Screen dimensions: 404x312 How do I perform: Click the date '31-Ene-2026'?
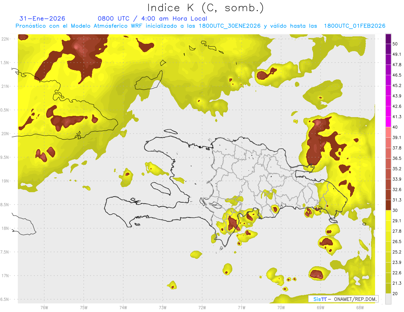[x=42, y=19]
